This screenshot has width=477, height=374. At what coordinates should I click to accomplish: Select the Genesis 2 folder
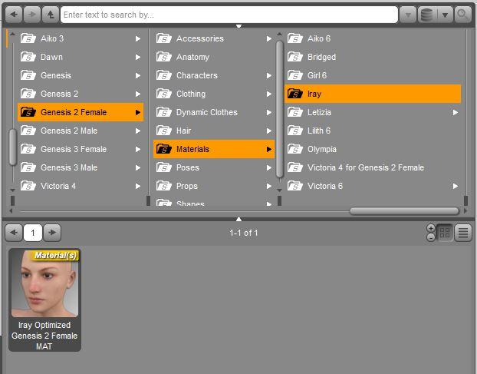pyautogui.click(x=81, y=94)
